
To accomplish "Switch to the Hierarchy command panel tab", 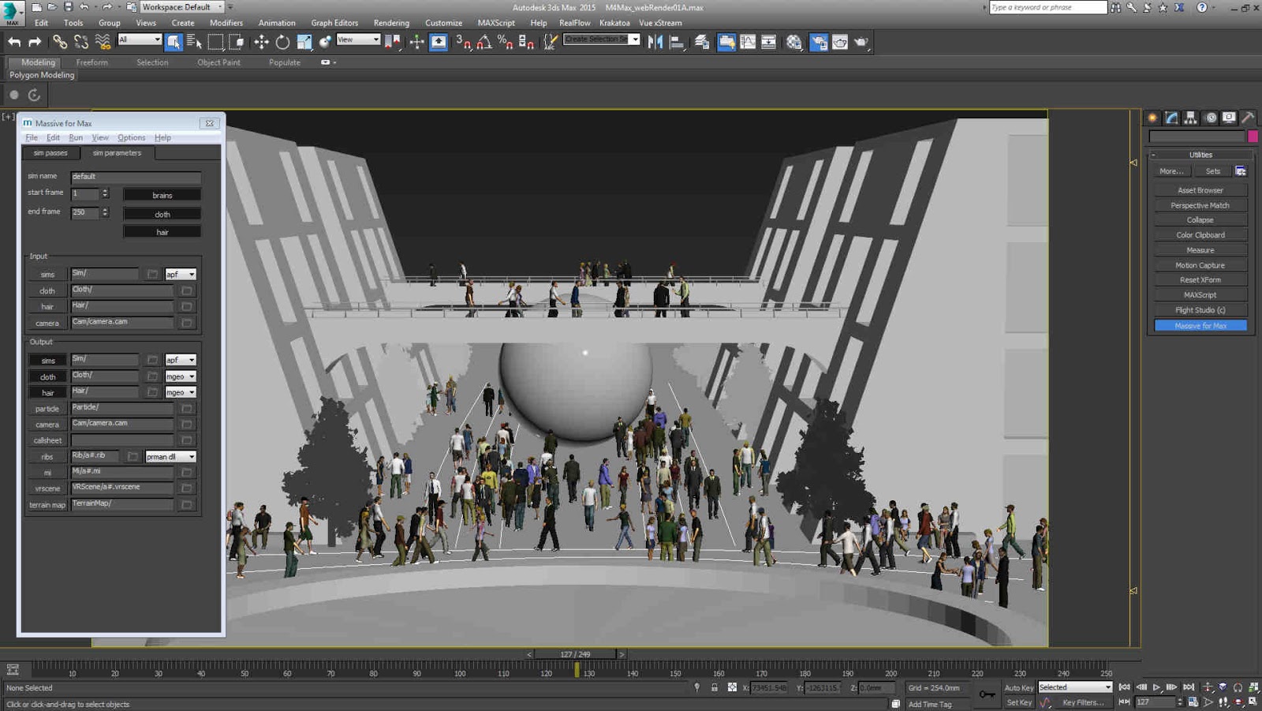I will coord(1191,118).
